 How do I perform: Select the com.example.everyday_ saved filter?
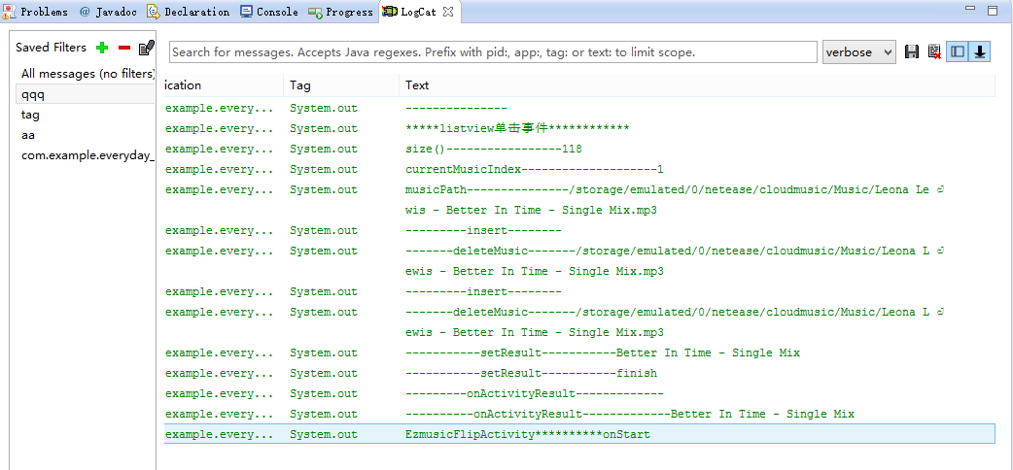coord(86,155)
